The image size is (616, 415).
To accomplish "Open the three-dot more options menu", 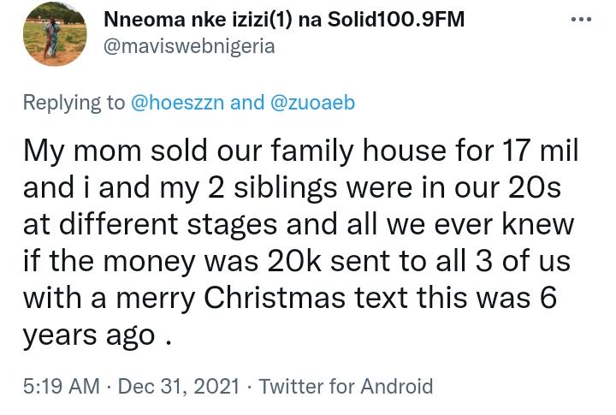I will (x=581, y=20).
